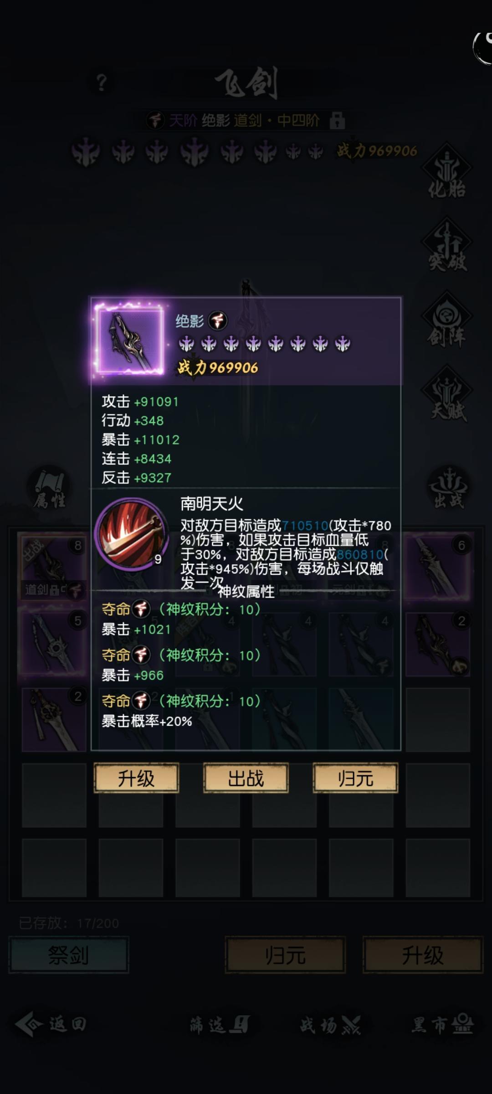
Task: Click the 出战 button in popup
Action: 246,778
